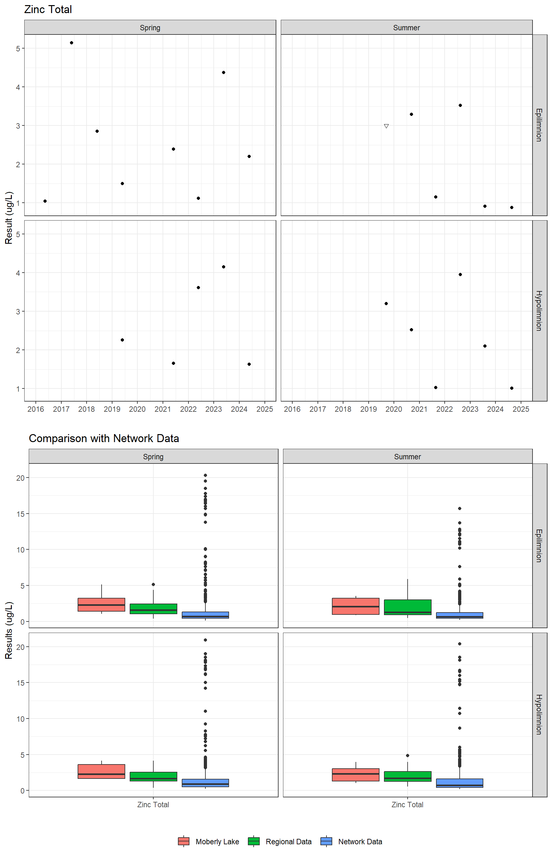
Task: Click the 2018 Spring Epilimnion data point
Action: pos(97,131)
